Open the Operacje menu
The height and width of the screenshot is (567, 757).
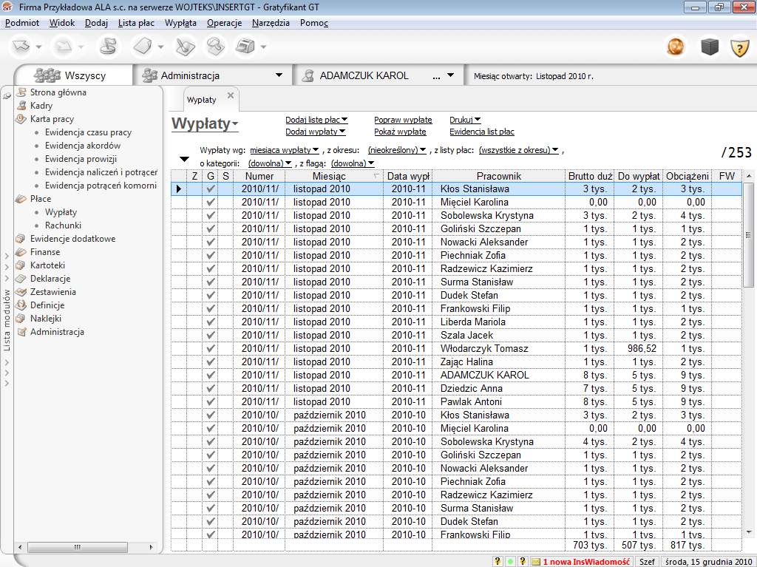click(224, 23)
